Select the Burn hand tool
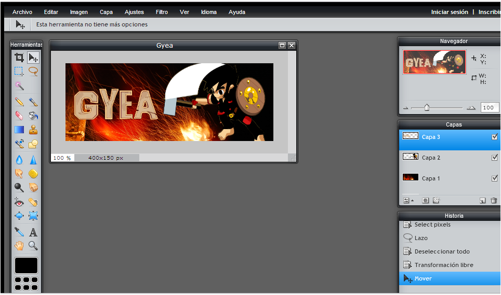Screen dimensions: 501x295 point(33,188)
